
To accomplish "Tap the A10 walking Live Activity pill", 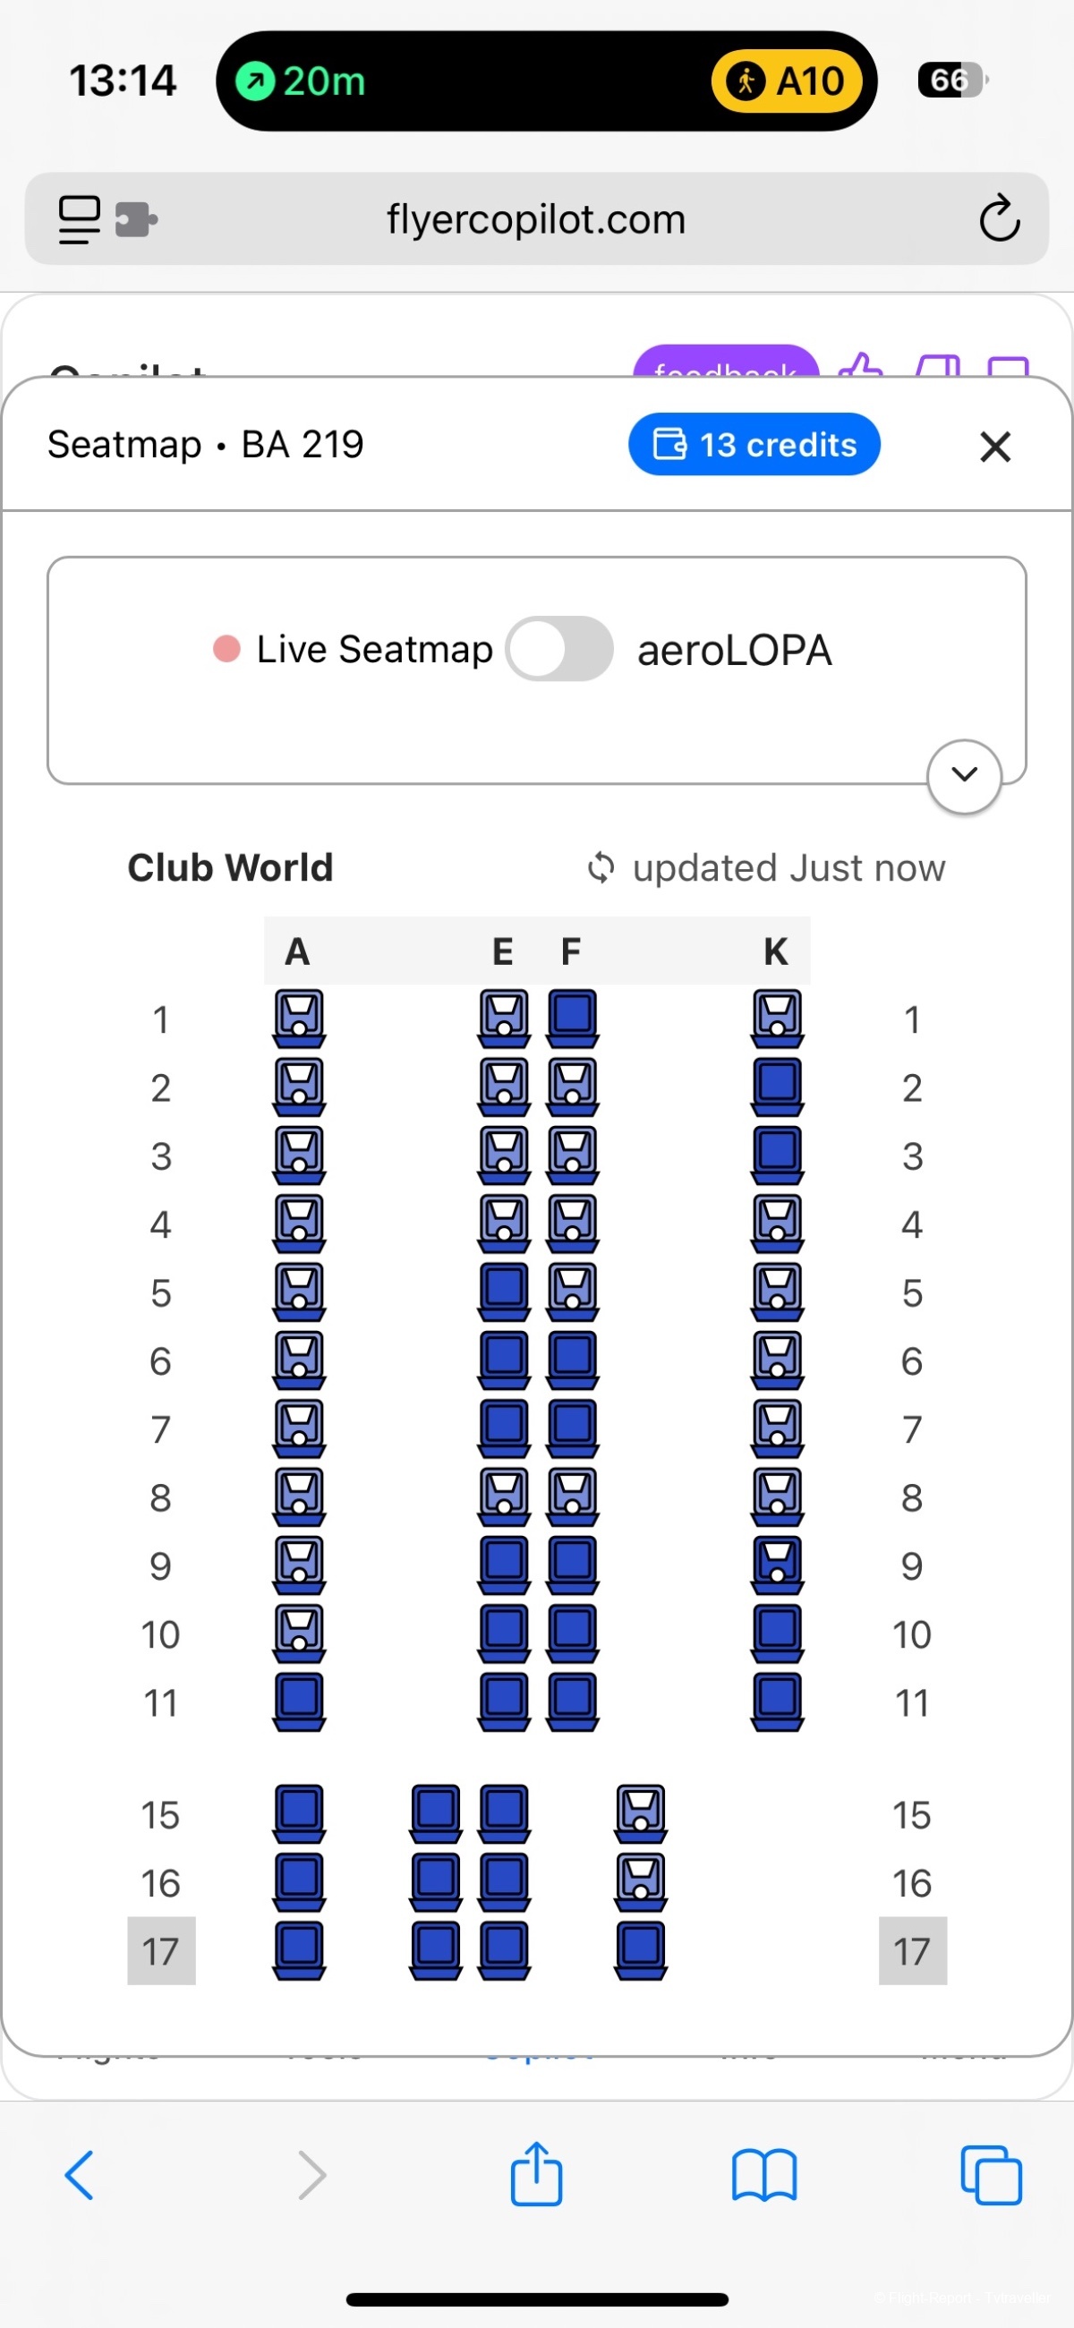I will click(x=788, y=81).
